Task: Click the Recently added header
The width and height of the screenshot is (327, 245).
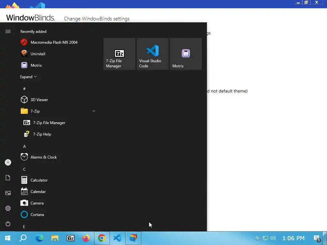Action: point(33,32)
